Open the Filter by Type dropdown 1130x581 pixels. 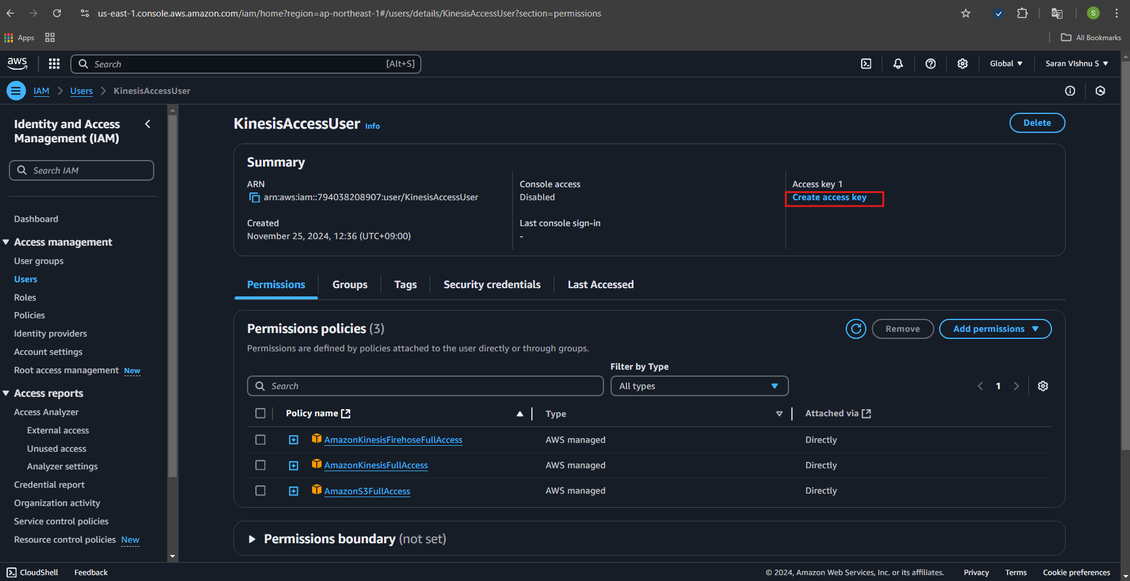(699, 386)
